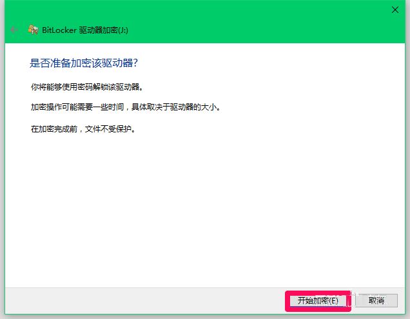This screenshot has height=319, width=410.
Task: Click the back arrow in title bar
Action: pyautogui.click(x=14, y=30)
